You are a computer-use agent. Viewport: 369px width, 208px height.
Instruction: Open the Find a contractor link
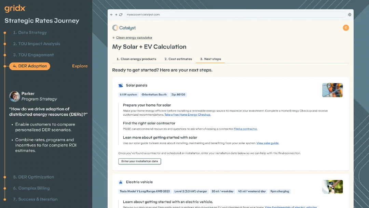pos(245,129)
